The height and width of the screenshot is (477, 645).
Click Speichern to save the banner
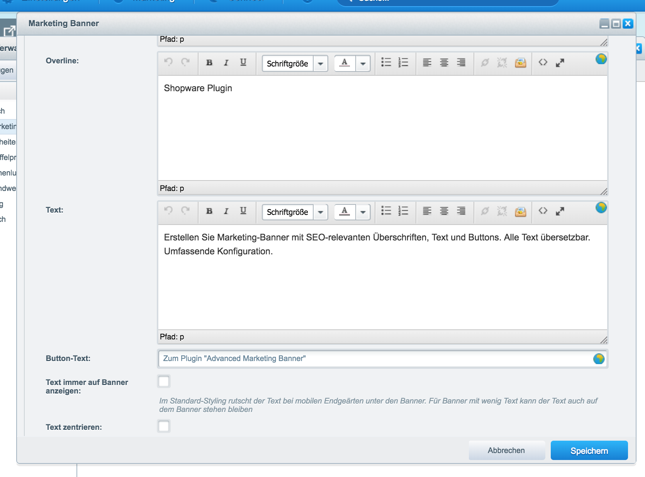tap(589, 451)
